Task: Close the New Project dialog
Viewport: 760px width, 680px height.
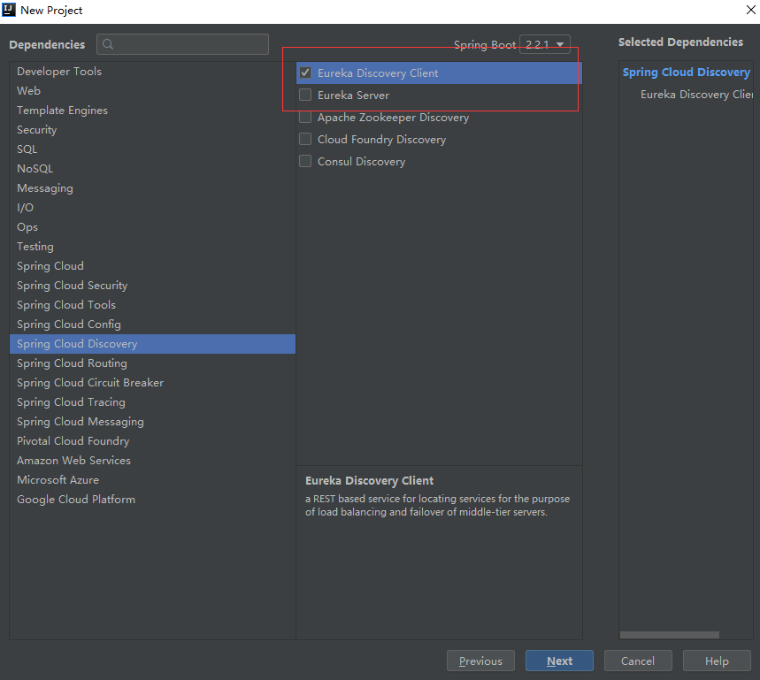Action: [x=751, y=10]
